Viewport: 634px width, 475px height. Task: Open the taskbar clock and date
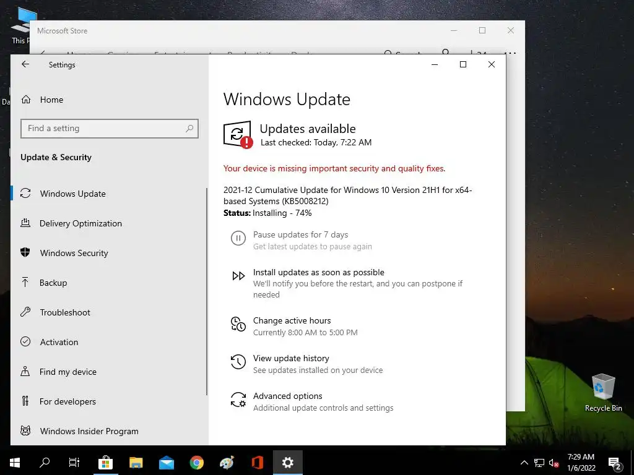tap(581, 463)
